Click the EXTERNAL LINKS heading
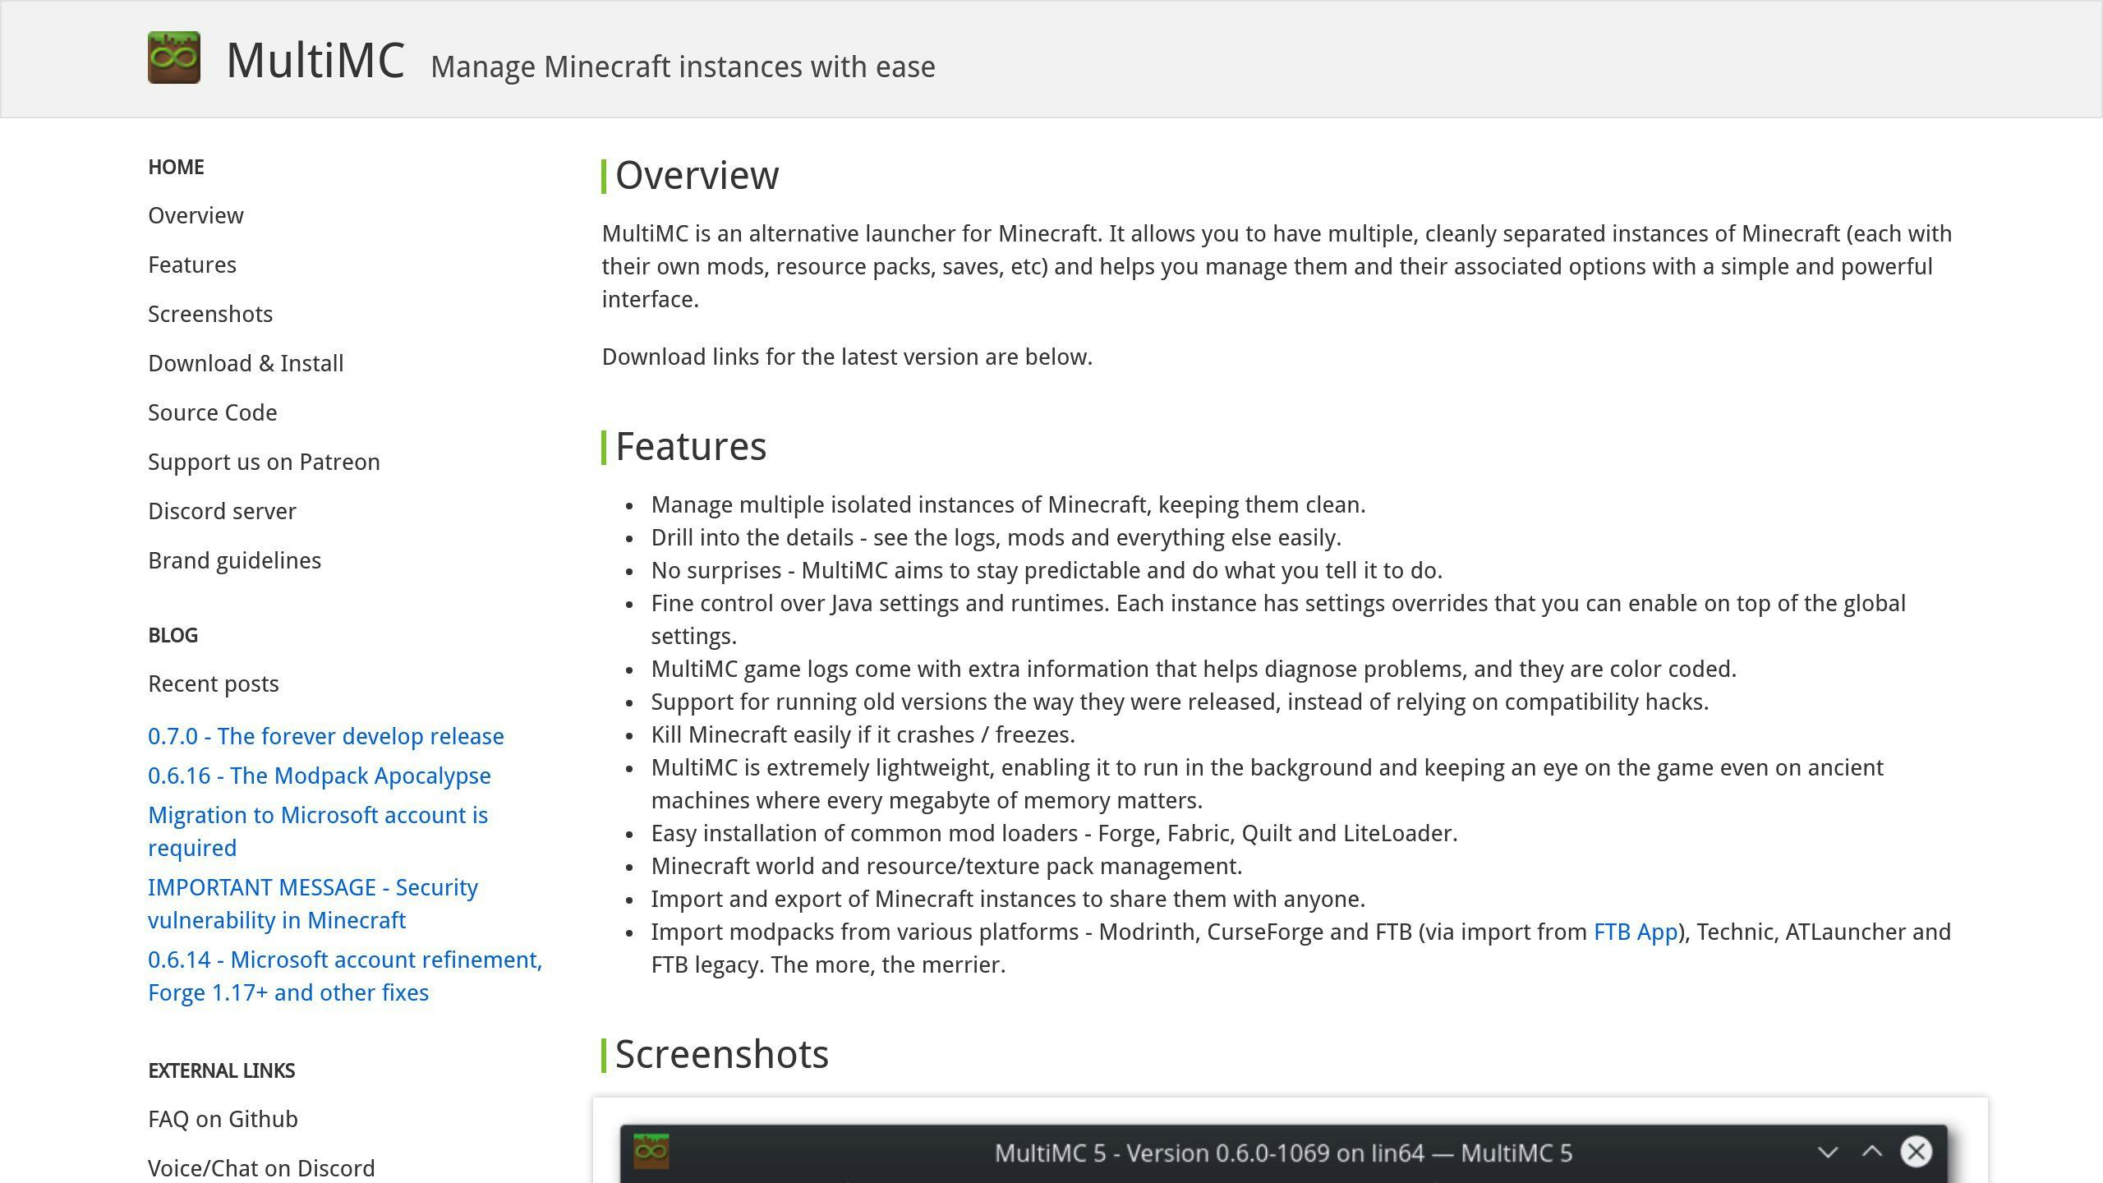The width and height of the screenshot is (2103, 1183). coord(221,1070)
